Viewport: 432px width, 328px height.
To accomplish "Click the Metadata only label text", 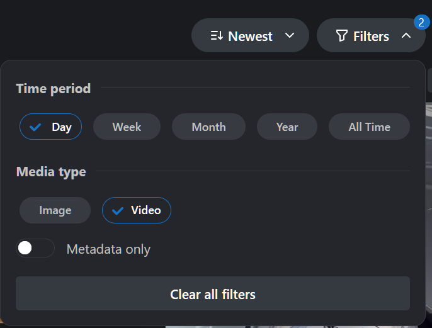I will (108, 249).
